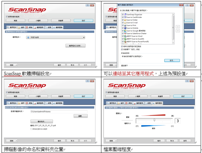Uncheck the ScanSnap Organizer checkbox
The width and height of the screenshot is (202, 153).
(x=123, y=14)
